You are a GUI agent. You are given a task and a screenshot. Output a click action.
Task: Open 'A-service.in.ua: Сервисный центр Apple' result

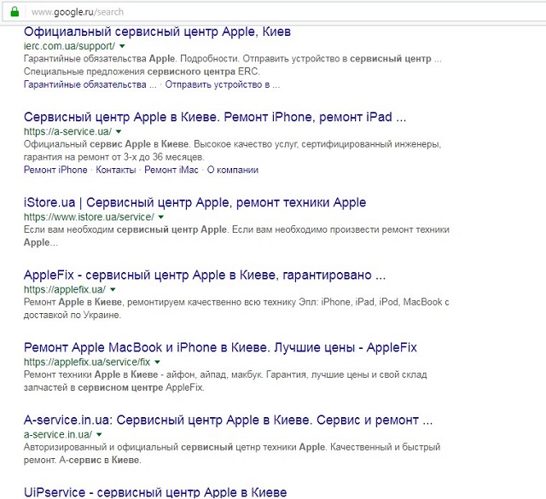coord(228,421)
